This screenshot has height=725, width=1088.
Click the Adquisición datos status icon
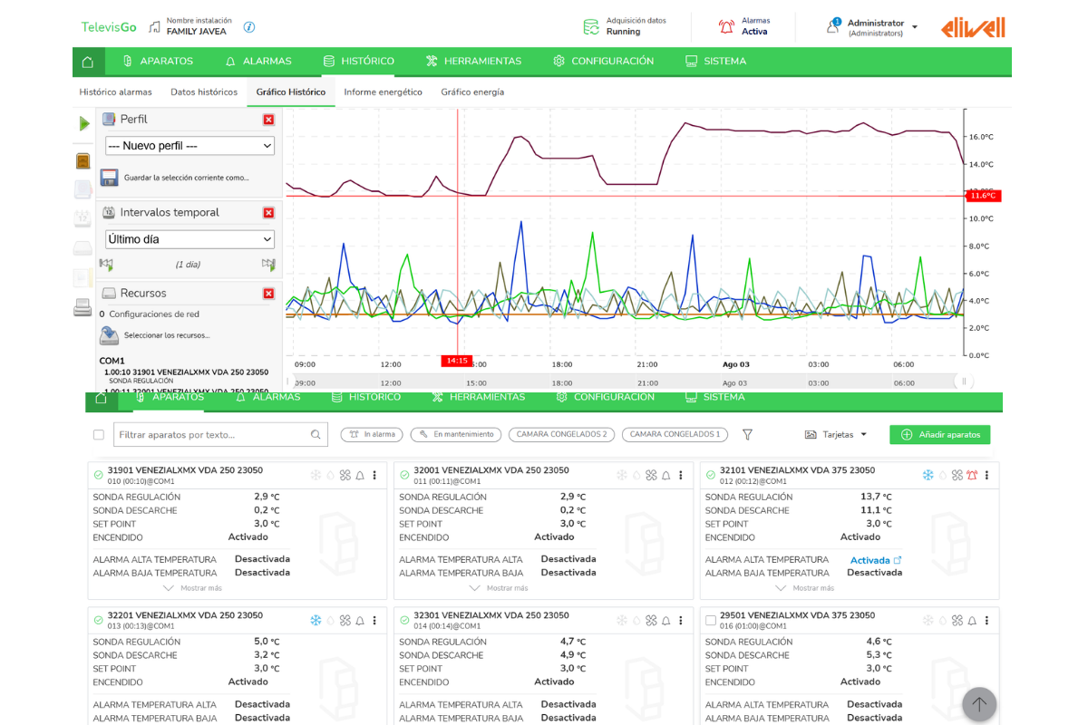pos(591,26)
